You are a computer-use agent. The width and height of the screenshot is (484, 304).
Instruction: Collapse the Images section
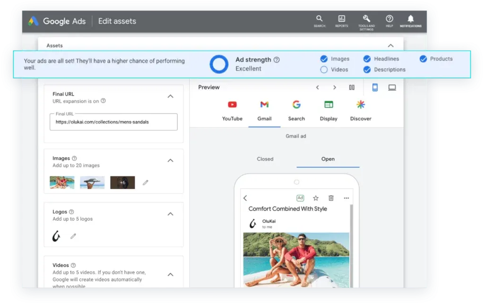tap(170, 161)
